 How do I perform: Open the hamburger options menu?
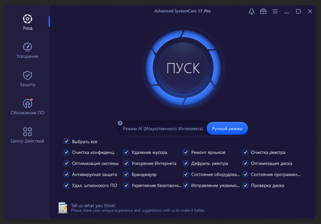coord(275,12)
